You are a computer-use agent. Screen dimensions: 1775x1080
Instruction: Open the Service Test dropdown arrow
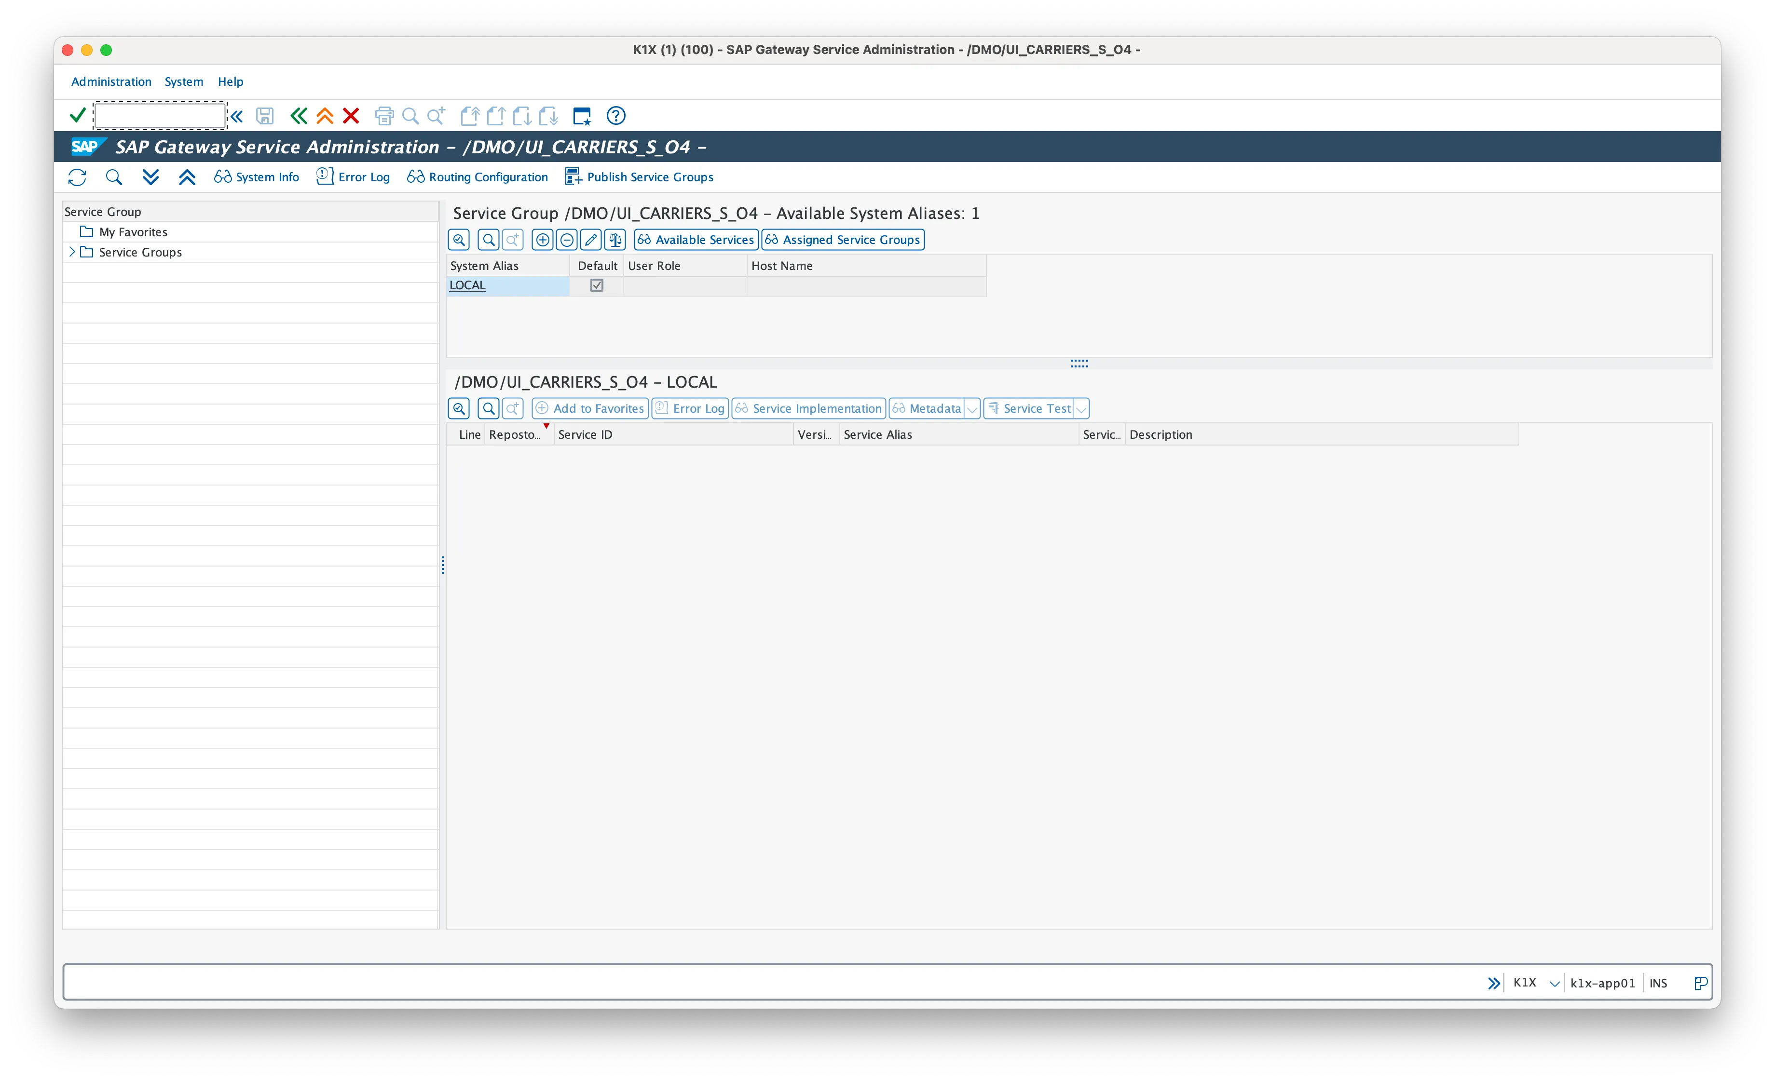point(1081,409)
